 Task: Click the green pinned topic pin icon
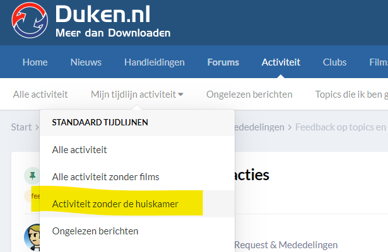coord(32,176)
